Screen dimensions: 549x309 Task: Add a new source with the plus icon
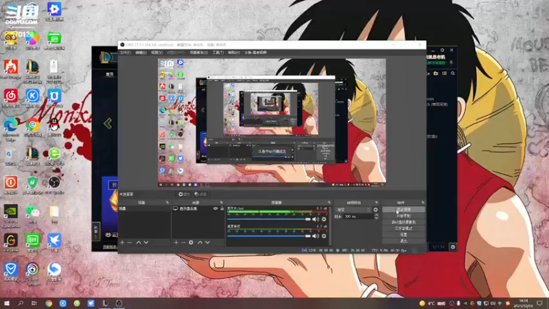pyautogui.click(x=176, y=242)
